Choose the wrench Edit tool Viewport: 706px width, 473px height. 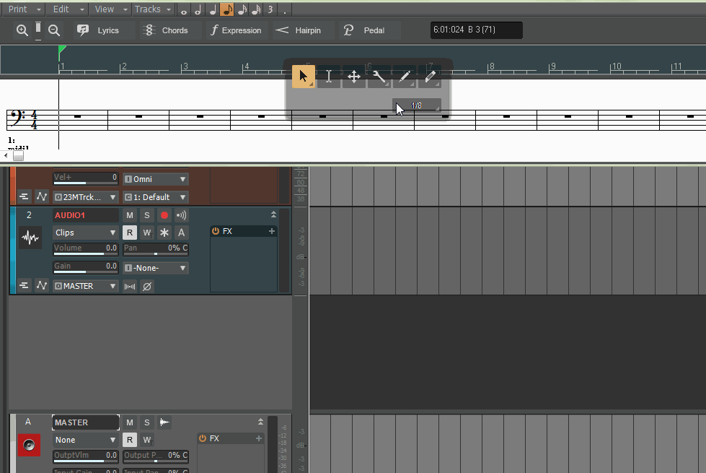pos(379,77)
